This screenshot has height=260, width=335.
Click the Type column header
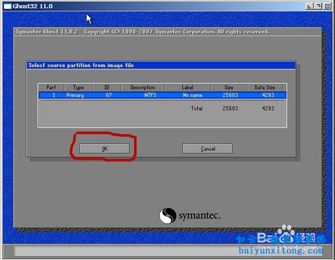click(x=78, y=87)
